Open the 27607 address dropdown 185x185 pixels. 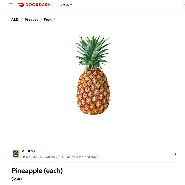(66, 5)
